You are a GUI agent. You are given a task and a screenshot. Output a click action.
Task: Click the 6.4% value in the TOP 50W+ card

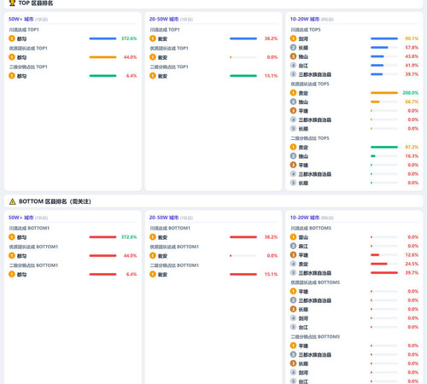(x=132, y=76)
